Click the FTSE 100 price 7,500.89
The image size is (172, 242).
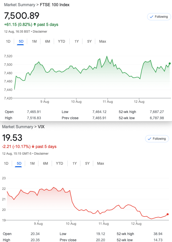(x=22, y=16)
